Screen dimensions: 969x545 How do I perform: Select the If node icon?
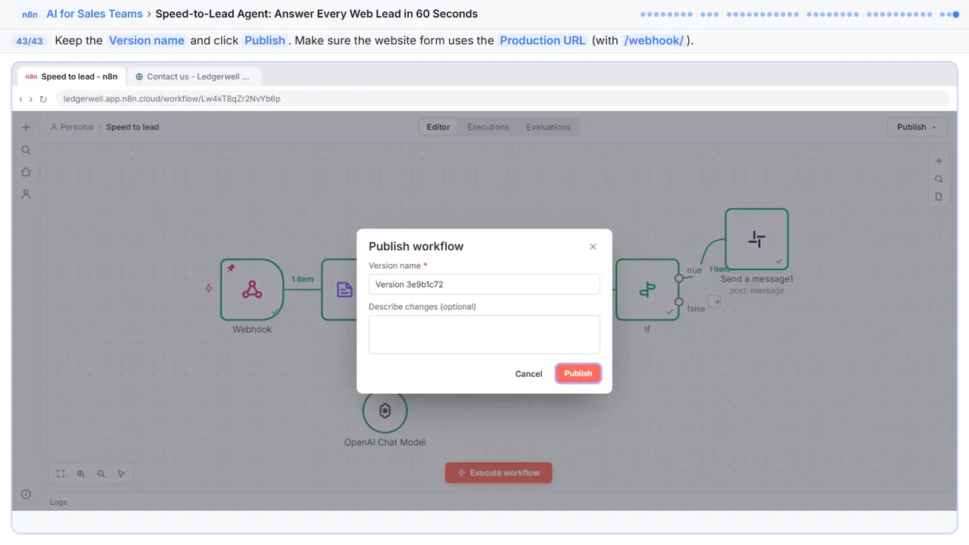[647, 289]
